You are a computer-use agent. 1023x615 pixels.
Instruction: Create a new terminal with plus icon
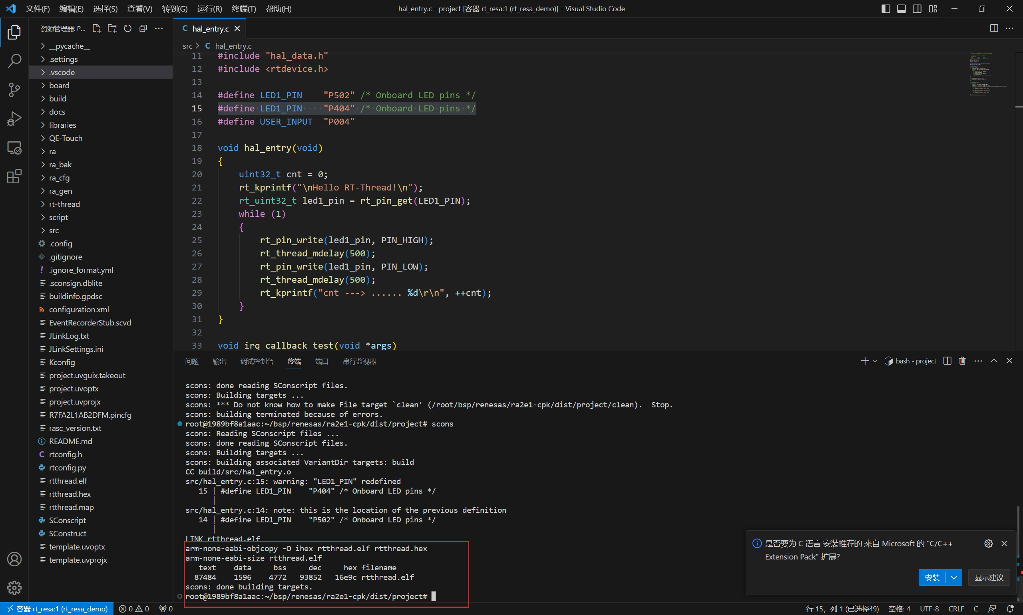point(865,361)
